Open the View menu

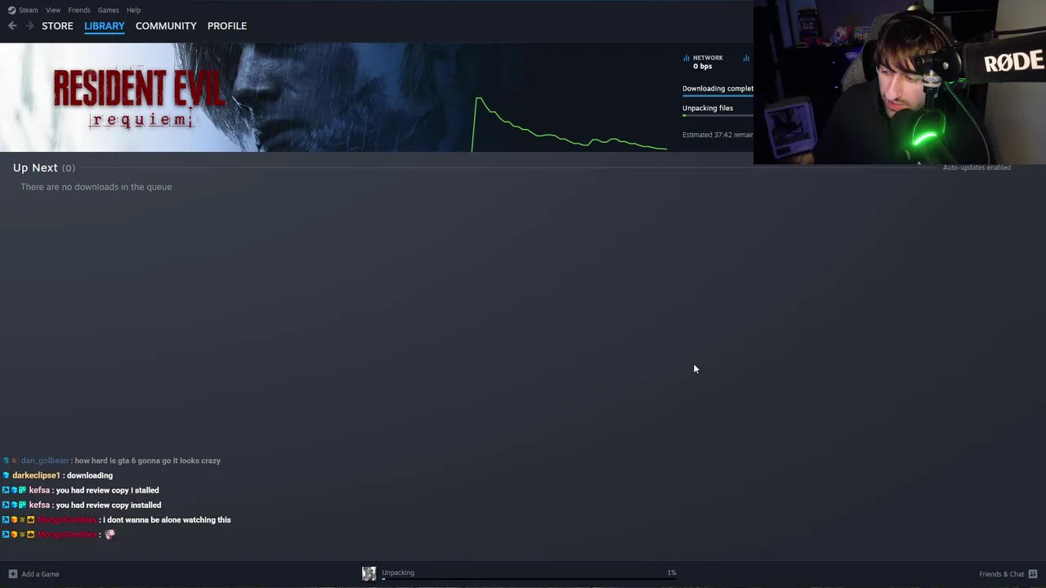click(x=53, y=10)
